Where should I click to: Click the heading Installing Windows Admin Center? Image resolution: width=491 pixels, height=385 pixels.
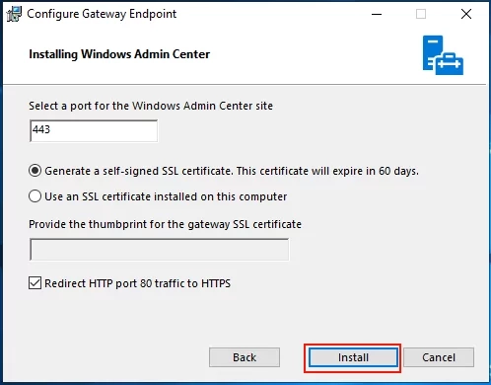pos(119,54)
